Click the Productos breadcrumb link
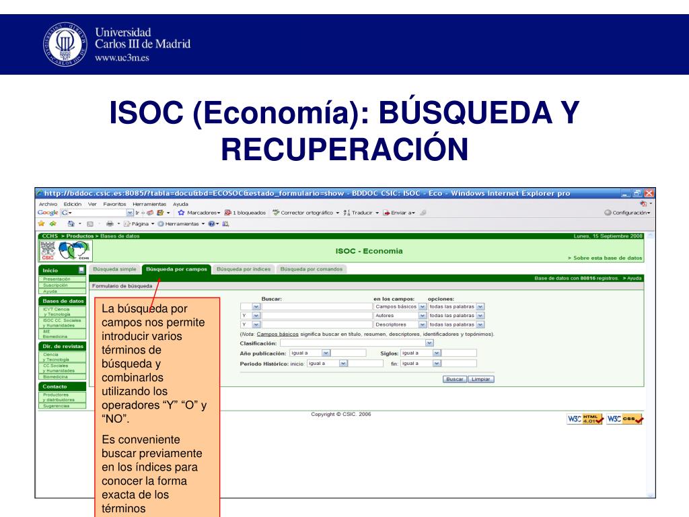Screen dimensions: 689x517 click(80, 236)
